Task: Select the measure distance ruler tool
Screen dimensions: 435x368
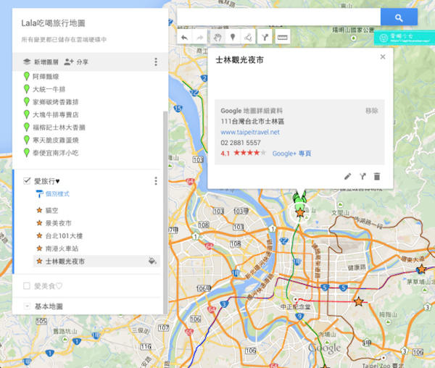Action: (282, 36)
